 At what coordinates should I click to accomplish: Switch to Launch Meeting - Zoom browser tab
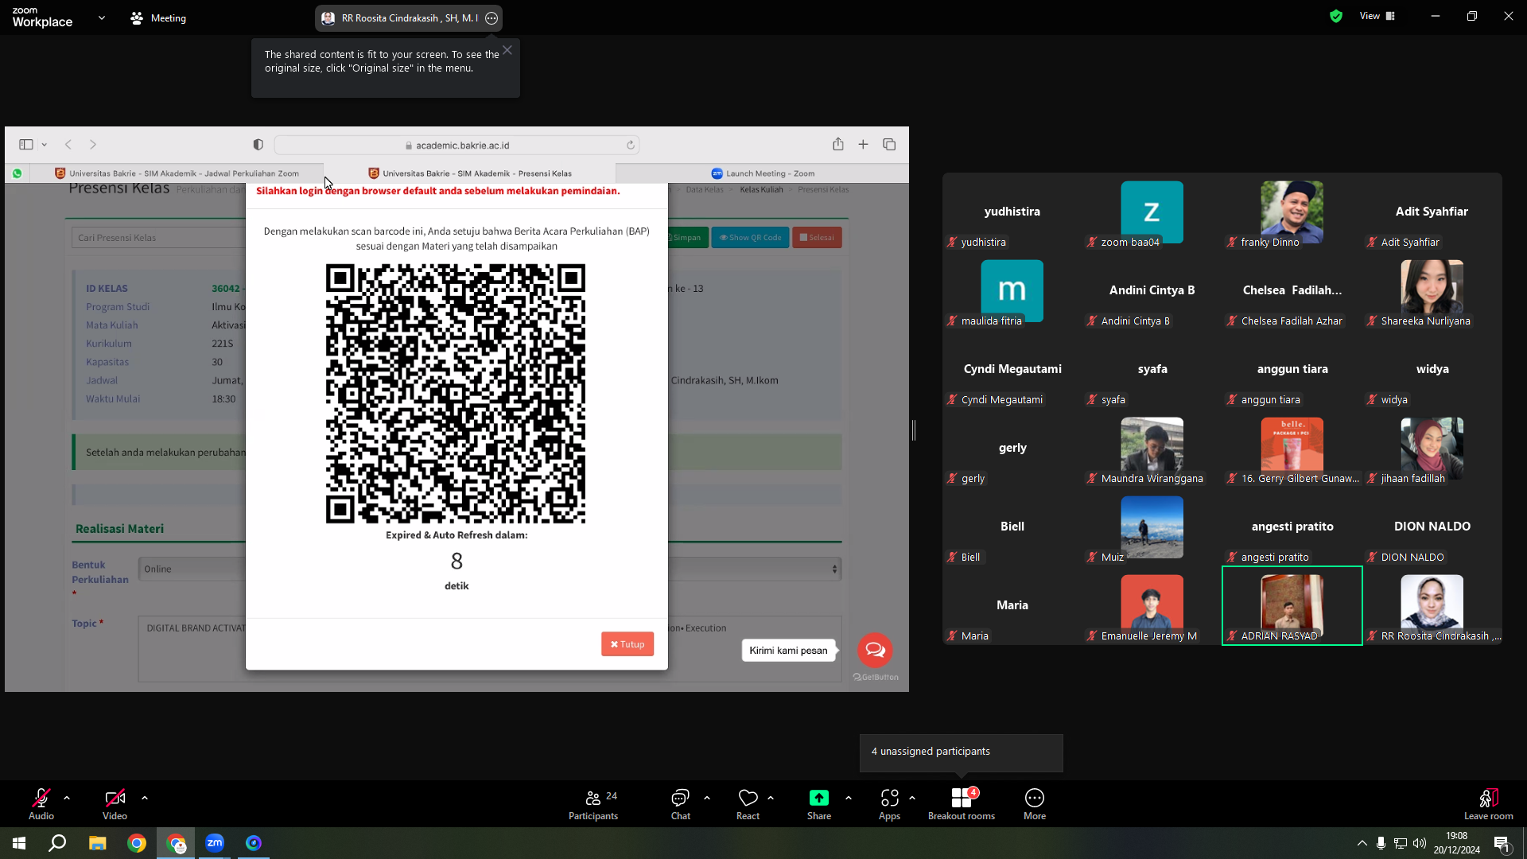763,173
